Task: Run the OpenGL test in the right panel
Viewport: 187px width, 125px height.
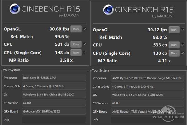Action: [174, 30]
